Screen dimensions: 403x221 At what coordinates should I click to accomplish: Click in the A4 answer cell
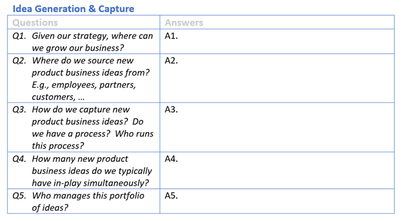277,170
